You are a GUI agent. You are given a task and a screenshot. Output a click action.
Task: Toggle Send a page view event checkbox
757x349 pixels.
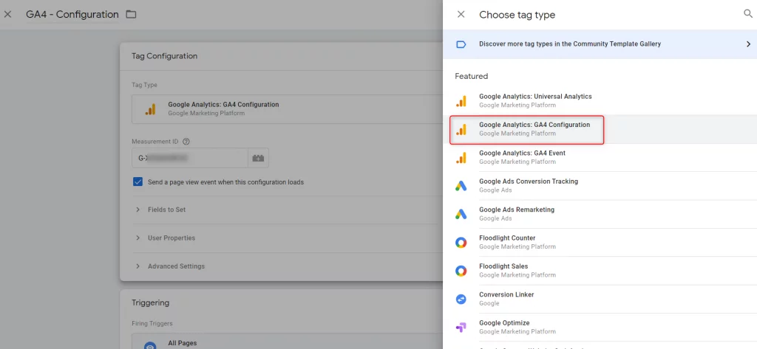(138, 182)
